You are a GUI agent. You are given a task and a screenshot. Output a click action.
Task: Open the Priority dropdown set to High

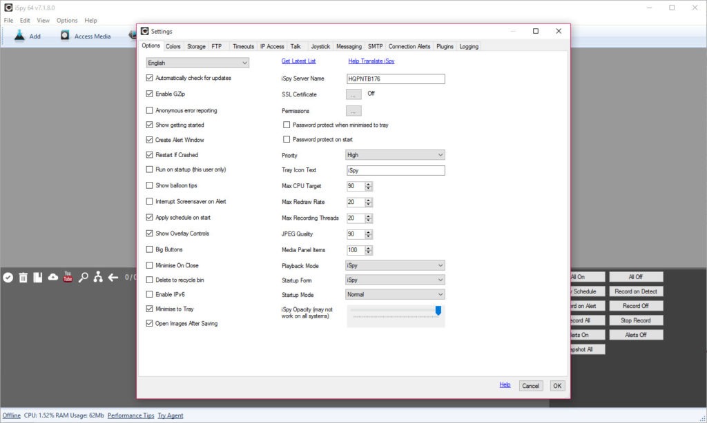(x=395, y=155)
